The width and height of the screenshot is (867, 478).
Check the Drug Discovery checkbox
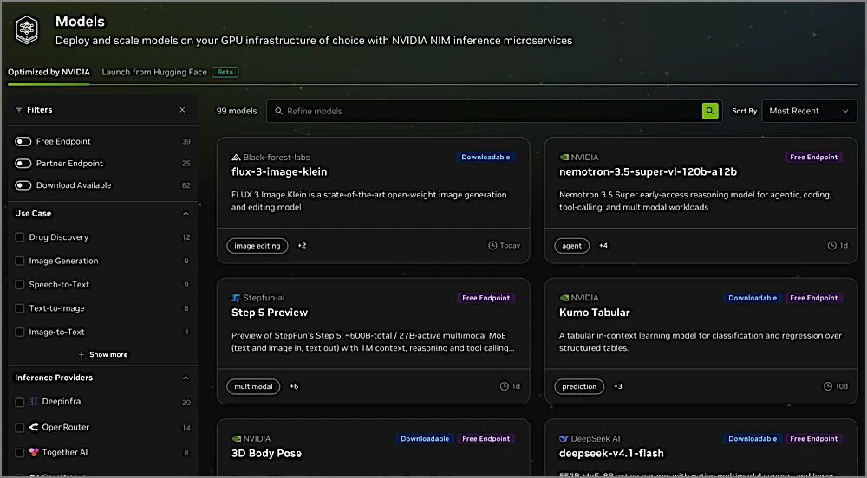click(x=20, y=237)
